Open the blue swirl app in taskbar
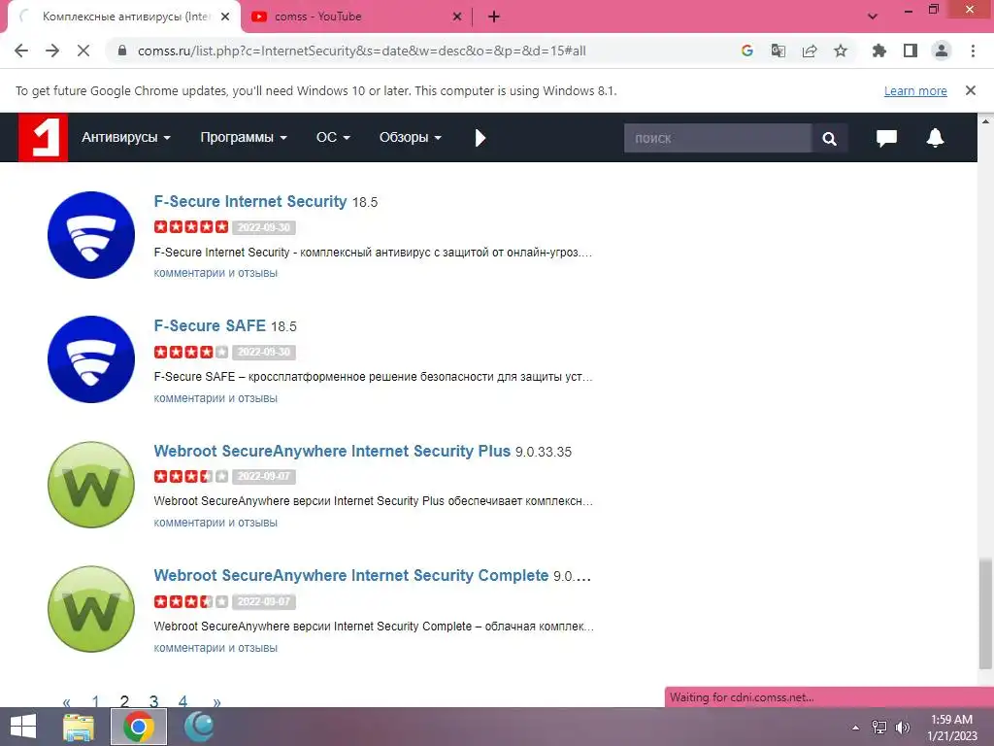 199,727
